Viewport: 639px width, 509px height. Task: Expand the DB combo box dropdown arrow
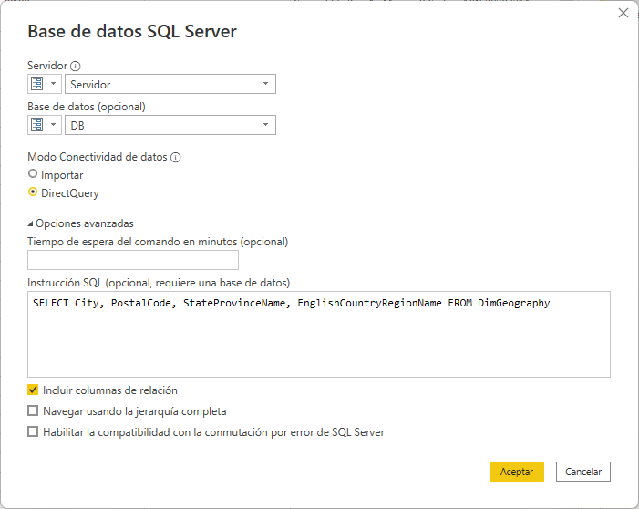[265, 125]
